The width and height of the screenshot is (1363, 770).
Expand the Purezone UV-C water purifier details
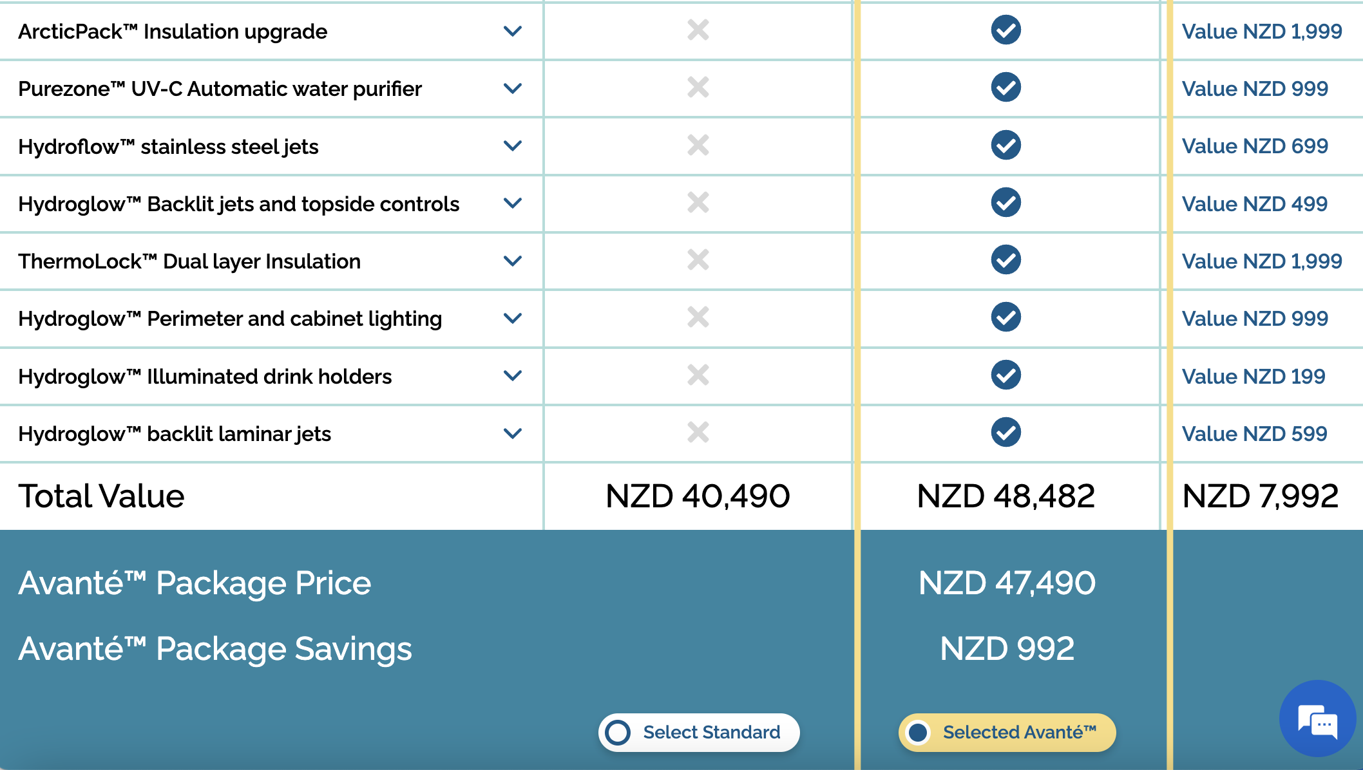(x=512, y=88)
